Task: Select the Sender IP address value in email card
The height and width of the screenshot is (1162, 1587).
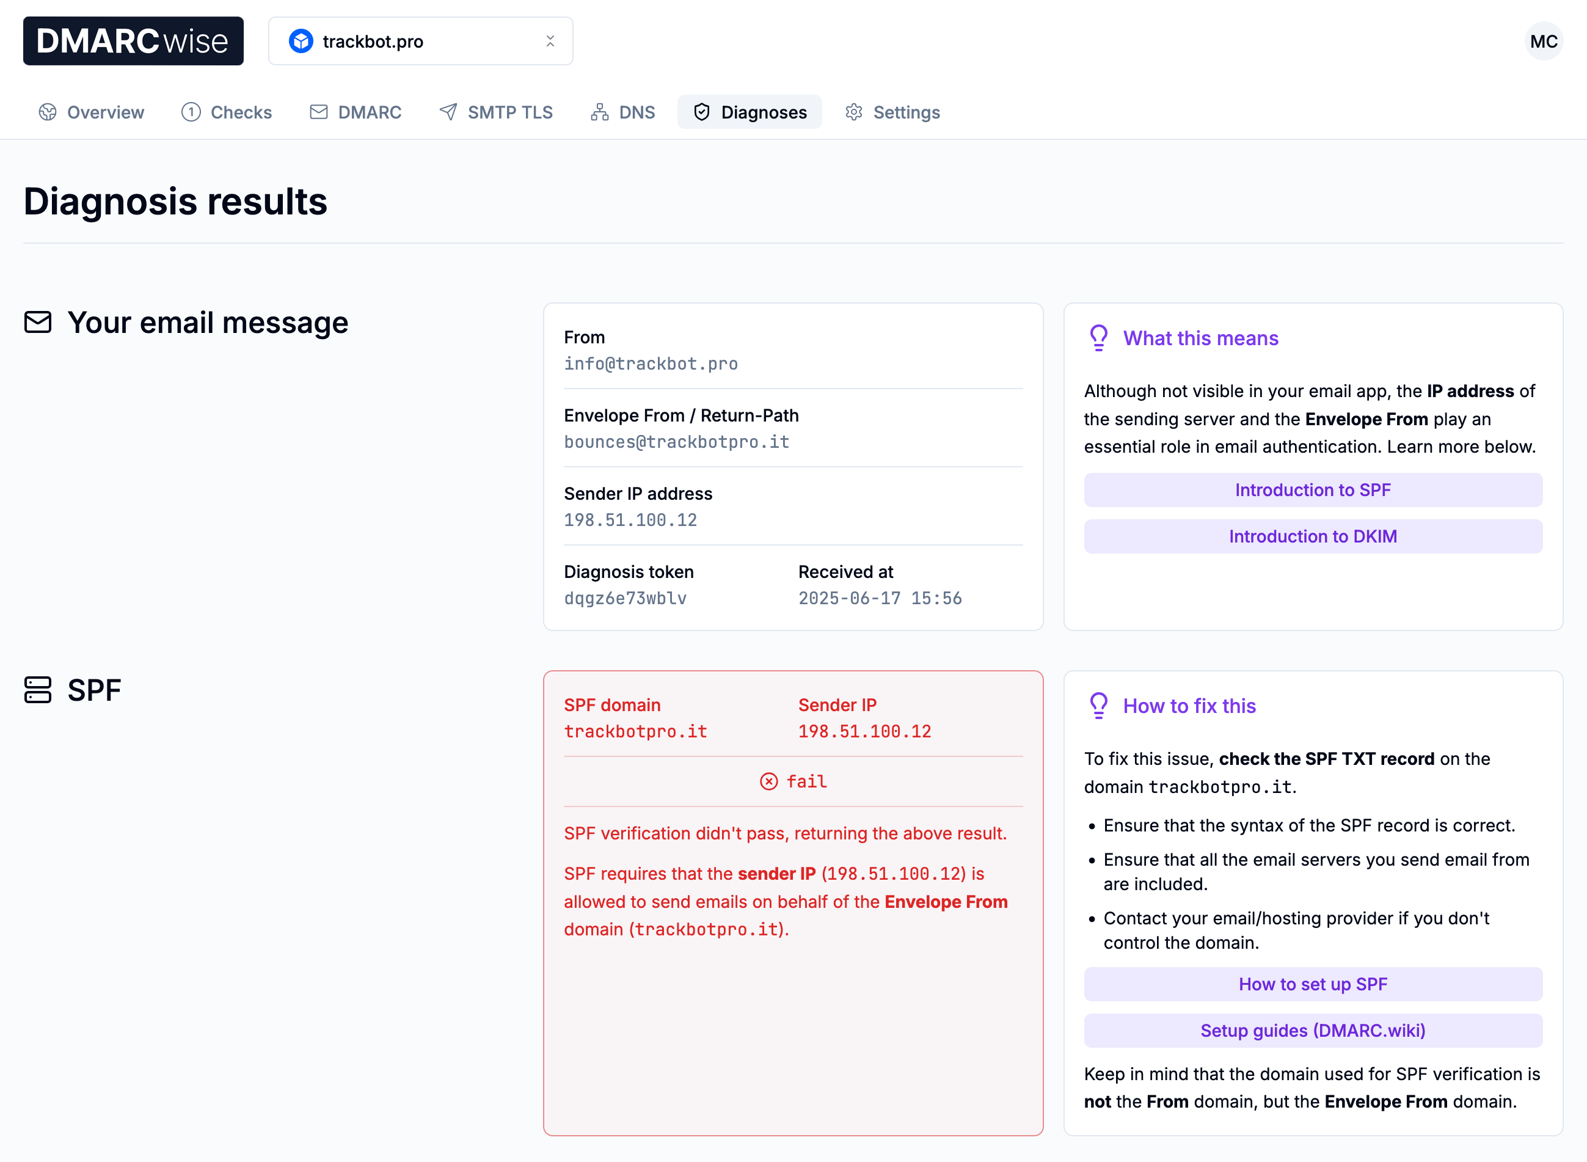Action: [x=630, y=520]
